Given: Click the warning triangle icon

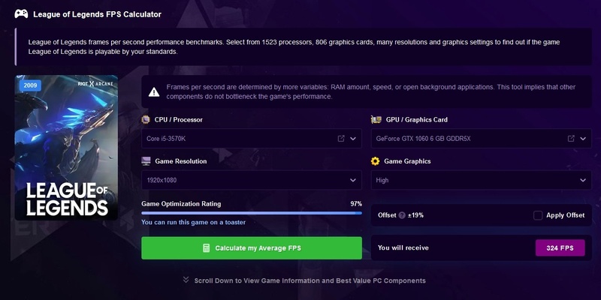Looking at the screenshot, I should tap(153, 92).
